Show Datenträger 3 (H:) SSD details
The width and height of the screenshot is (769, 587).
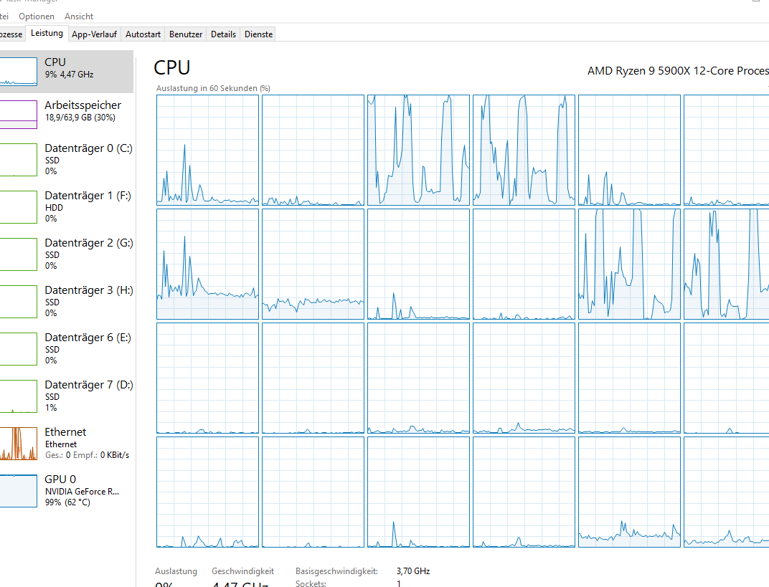point(66,301)
